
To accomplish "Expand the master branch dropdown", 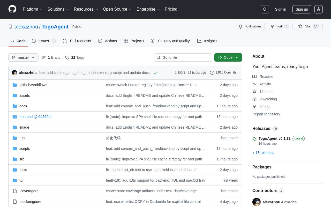I will 23,57.
